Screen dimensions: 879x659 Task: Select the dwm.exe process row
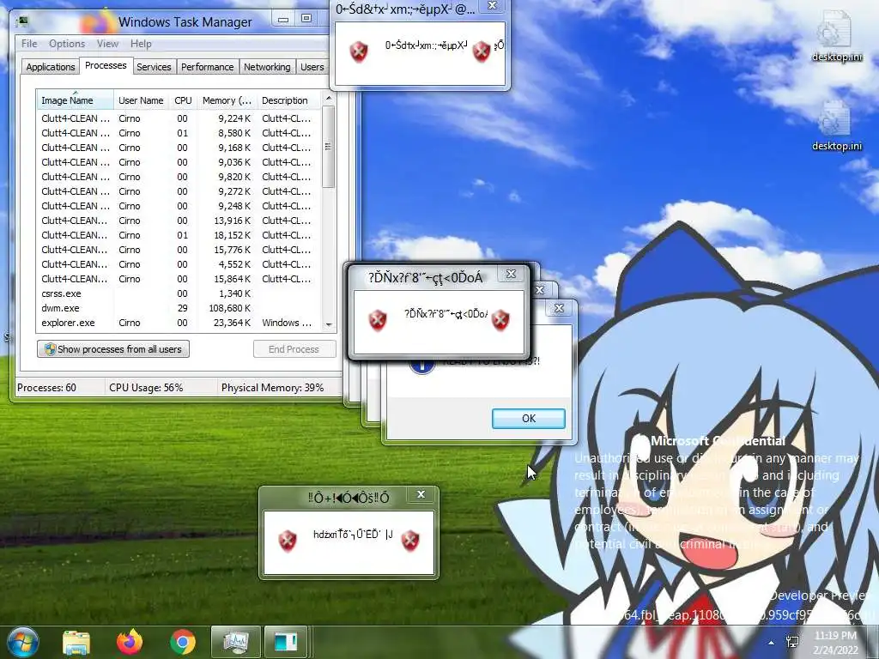tap(179, 308)
